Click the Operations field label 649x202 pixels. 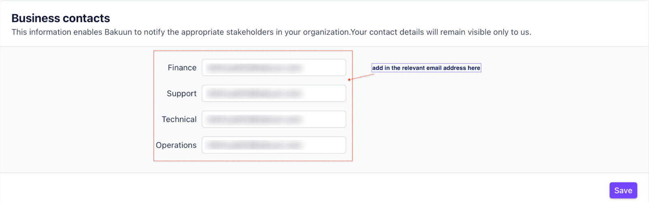pos(176,145)
